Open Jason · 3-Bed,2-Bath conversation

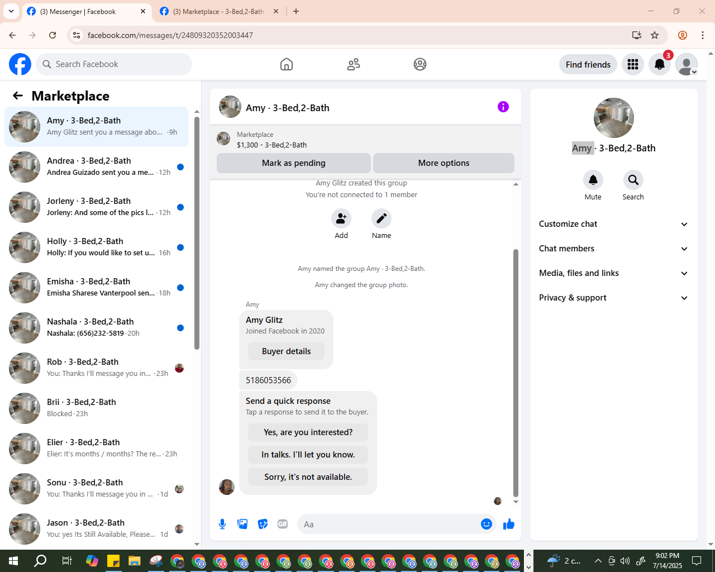[x=97, y=529]
